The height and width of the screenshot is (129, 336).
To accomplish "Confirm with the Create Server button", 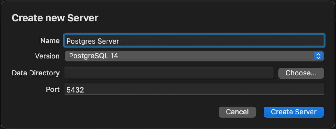I will pos(294,112).
